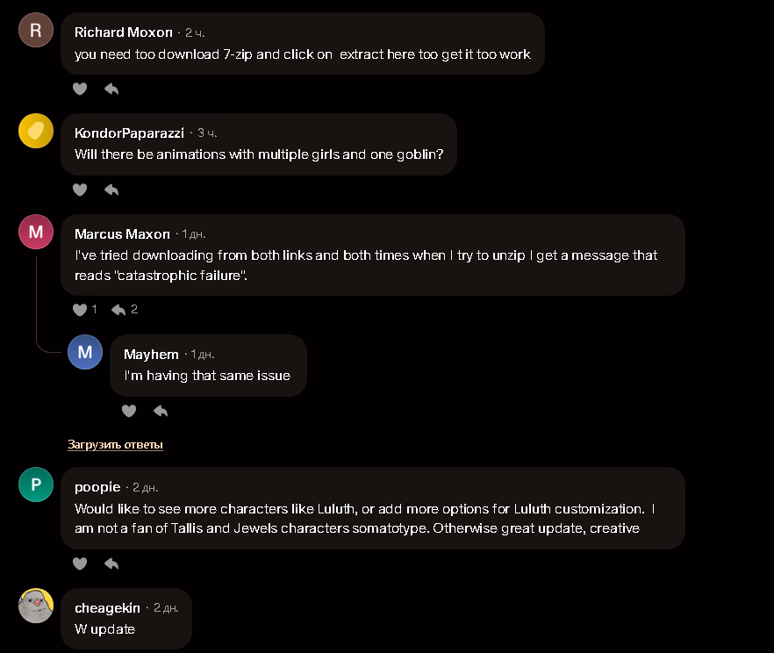
Task: Click reply arrow on Marcus Maxon's comment
Action: tap(118, 310)
